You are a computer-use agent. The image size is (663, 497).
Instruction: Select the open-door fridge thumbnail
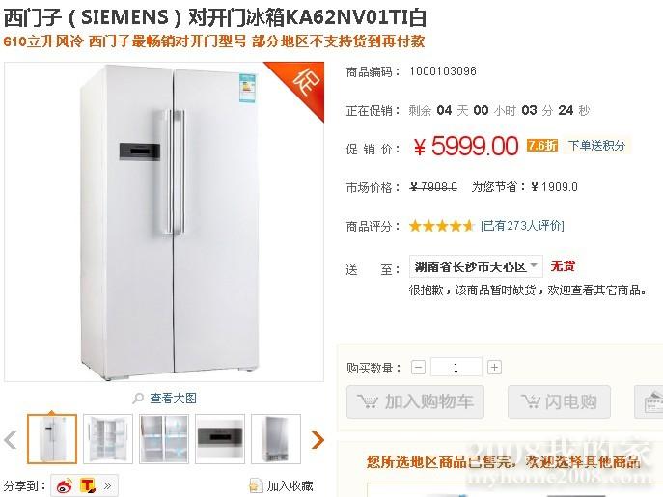pyautogui.click(x=108, y=439)
